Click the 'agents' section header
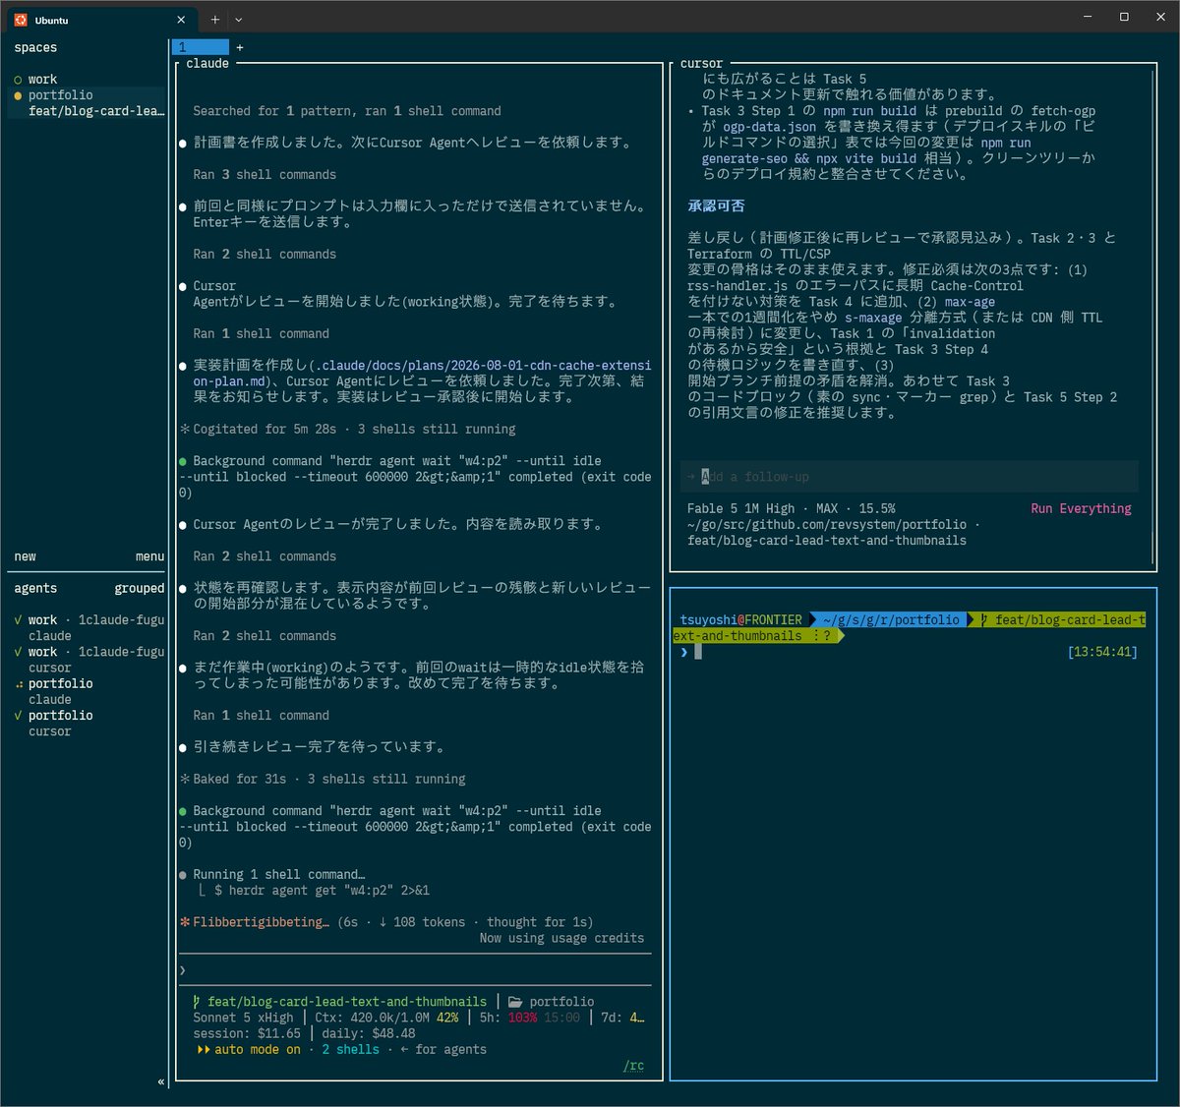 coord(35,589)
